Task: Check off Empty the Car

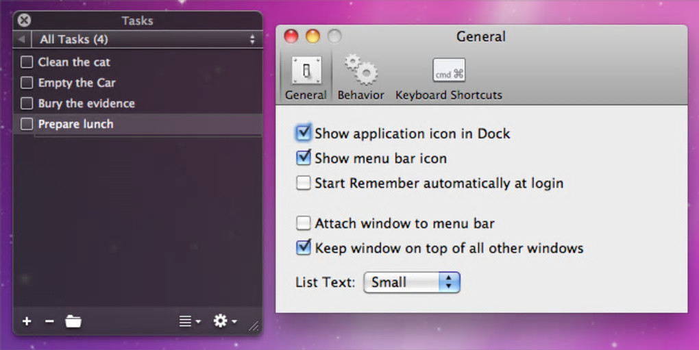Action: pos(27,82)
